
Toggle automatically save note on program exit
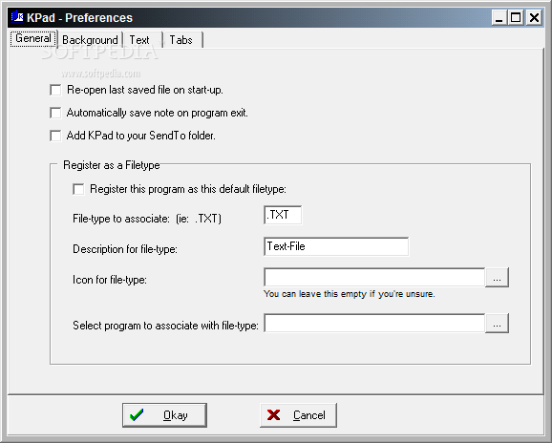coord(55,113)
